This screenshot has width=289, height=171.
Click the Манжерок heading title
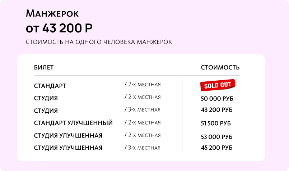click(52, 14)
